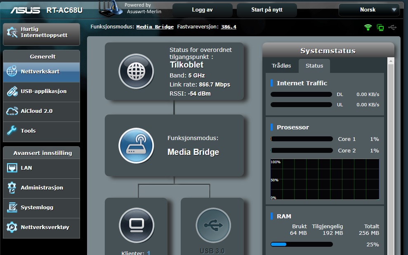Click the Avansert innstilling header
Screen dimensions: 408x255
pyautogui.click(x=42, y=153)
